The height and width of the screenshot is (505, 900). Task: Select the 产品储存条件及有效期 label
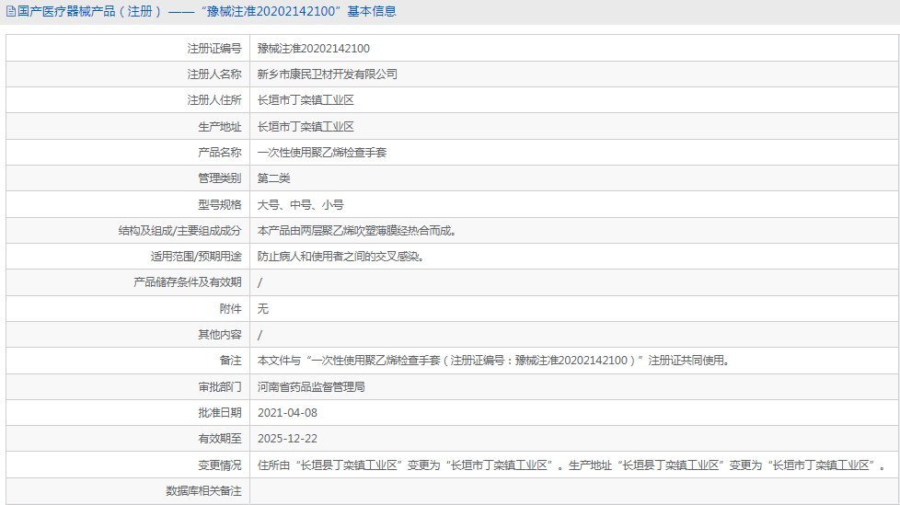(x=188, y=282)
